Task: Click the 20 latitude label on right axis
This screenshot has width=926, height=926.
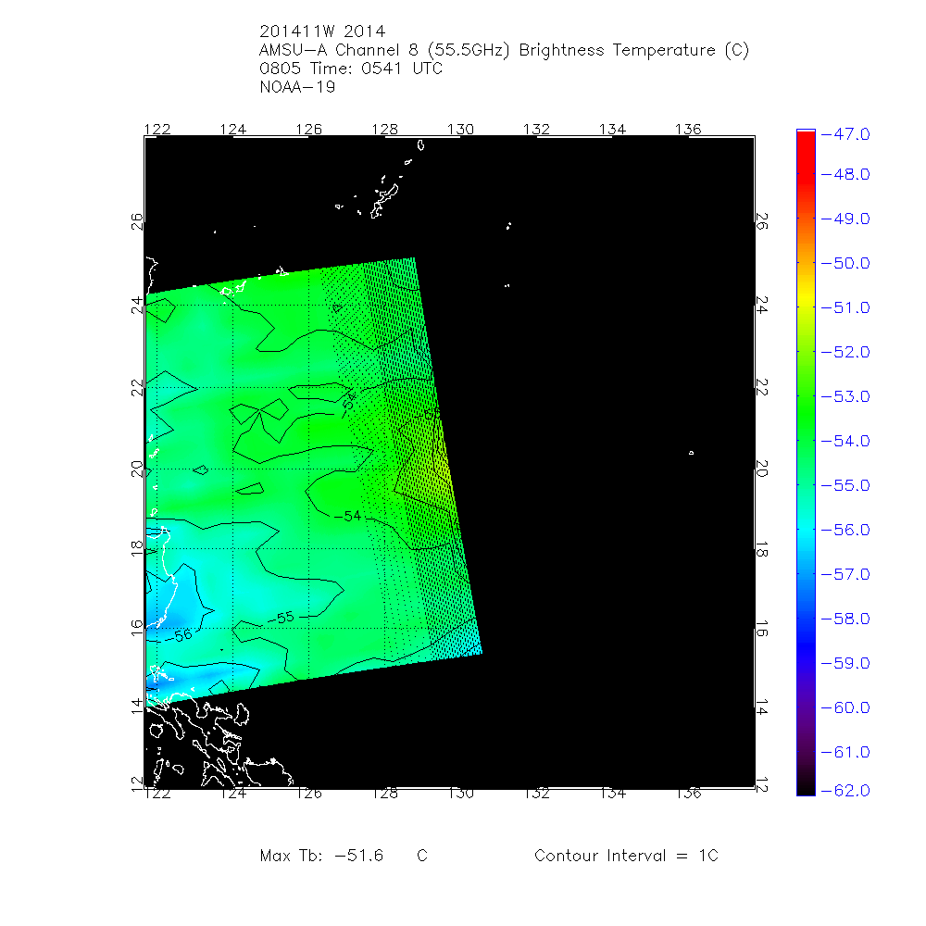Action: [x=762, y=469]
